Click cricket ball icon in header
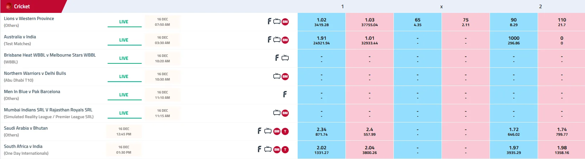 tap(9, 6)
